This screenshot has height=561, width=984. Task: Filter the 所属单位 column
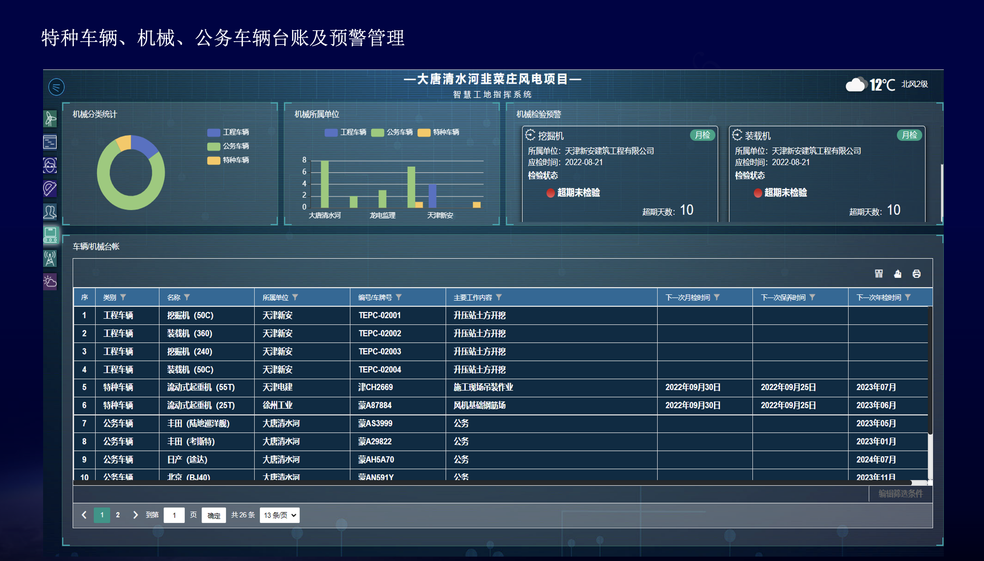pos(295,297)
